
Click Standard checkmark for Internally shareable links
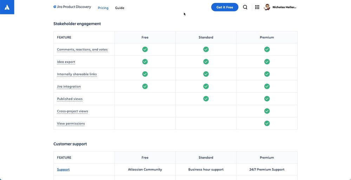coord(206,74)
